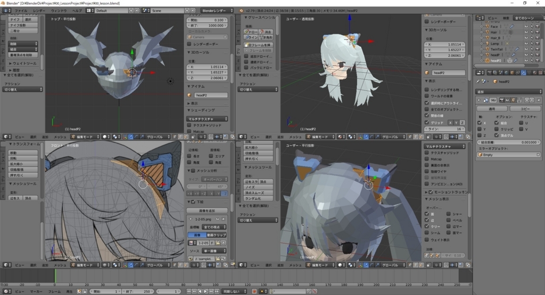Jump to the timeline start frame
Image resolution: width=545 pixels, height=295 pixels.
188,291
